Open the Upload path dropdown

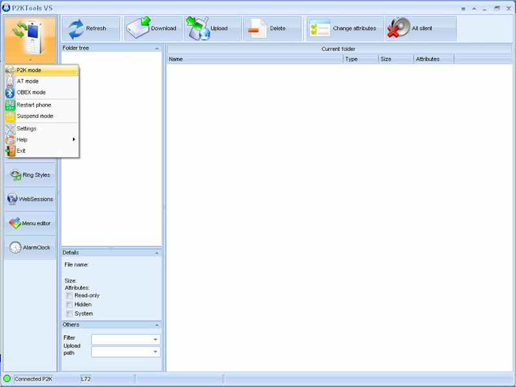[155, 352]
